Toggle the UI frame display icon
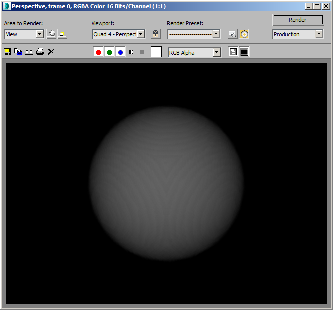Viewport: 333px width, 310px height. click(x=244, y=52)
